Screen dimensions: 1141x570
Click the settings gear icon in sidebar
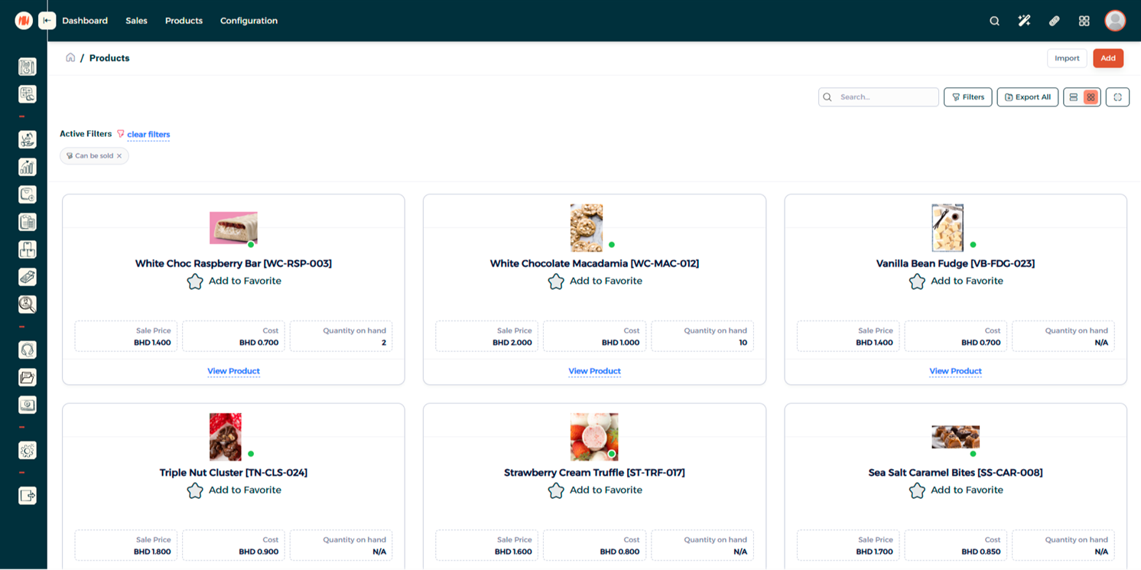pos(28,451)
